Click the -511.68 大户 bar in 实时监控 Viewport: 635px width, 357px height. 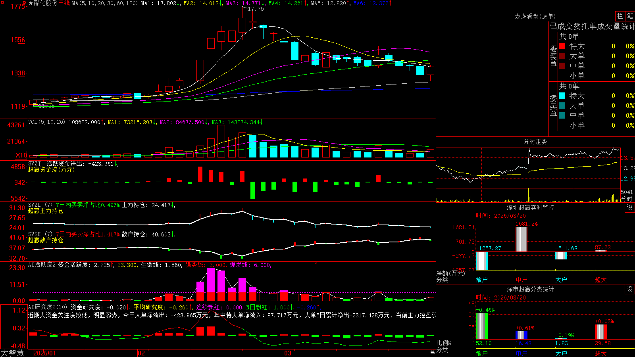[x=561, y=255]
